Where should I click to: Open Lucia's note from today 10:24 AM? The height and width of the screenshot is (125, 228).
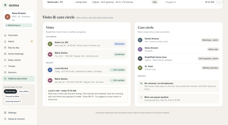87,95
